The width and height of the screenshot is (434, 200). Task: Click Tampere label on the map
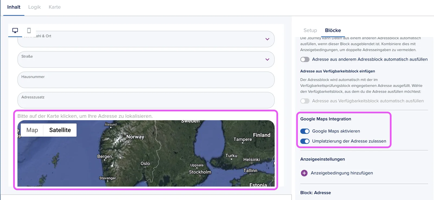point(242,139)
